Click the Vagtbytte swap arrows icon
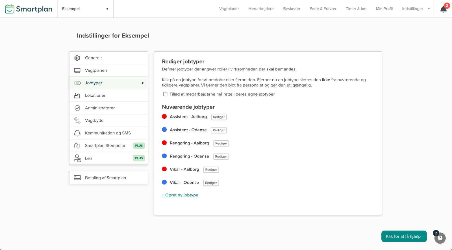Image resolution: width=452 pixels, height=250 pixels. coord(77,121)
